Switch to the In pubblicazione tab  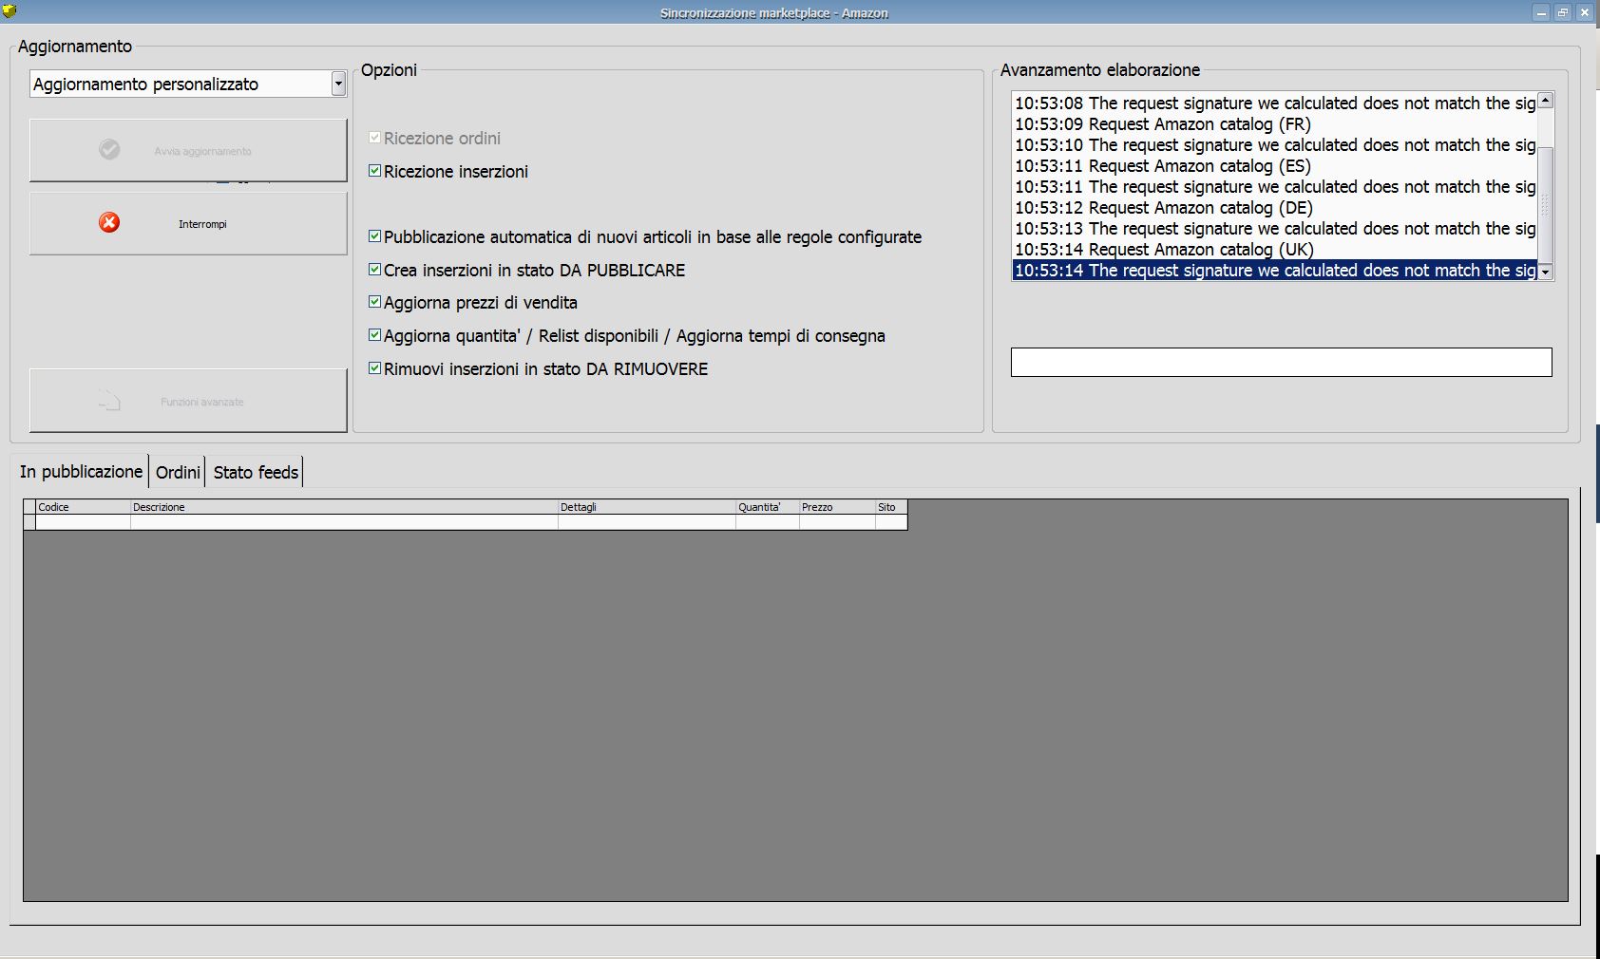[x=81, y=472]
